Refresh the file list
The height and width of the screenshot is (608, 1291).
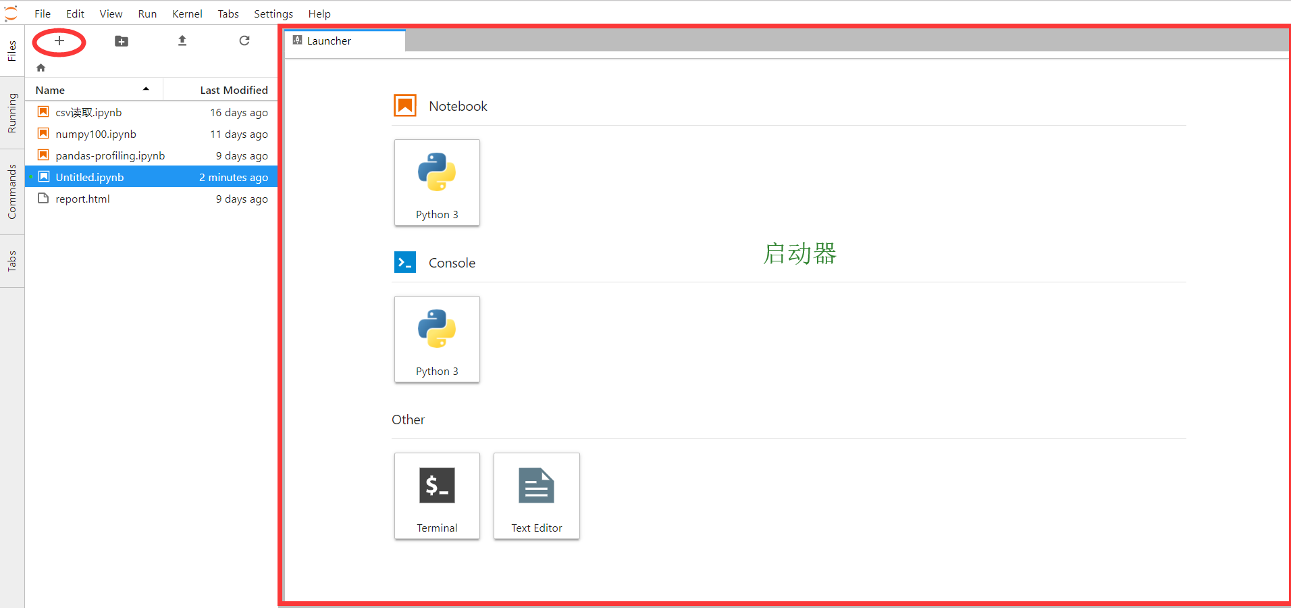point(244,41)
